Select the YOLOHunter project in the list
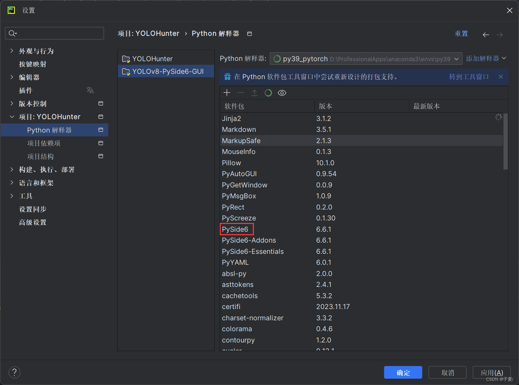 pyautogui.click(x=166, y=59)
